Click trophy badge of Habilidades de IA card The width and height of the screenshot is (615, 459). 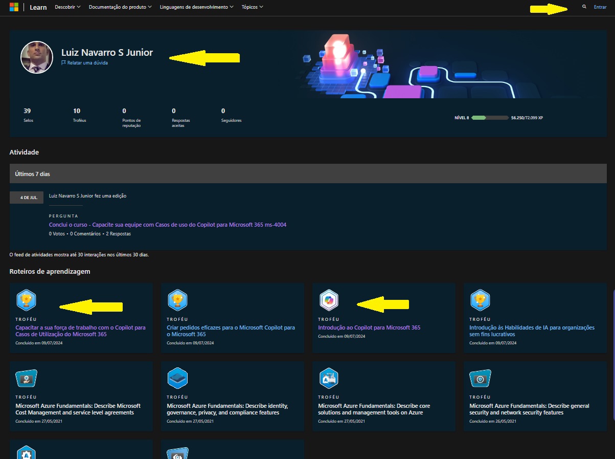(480, 300)
